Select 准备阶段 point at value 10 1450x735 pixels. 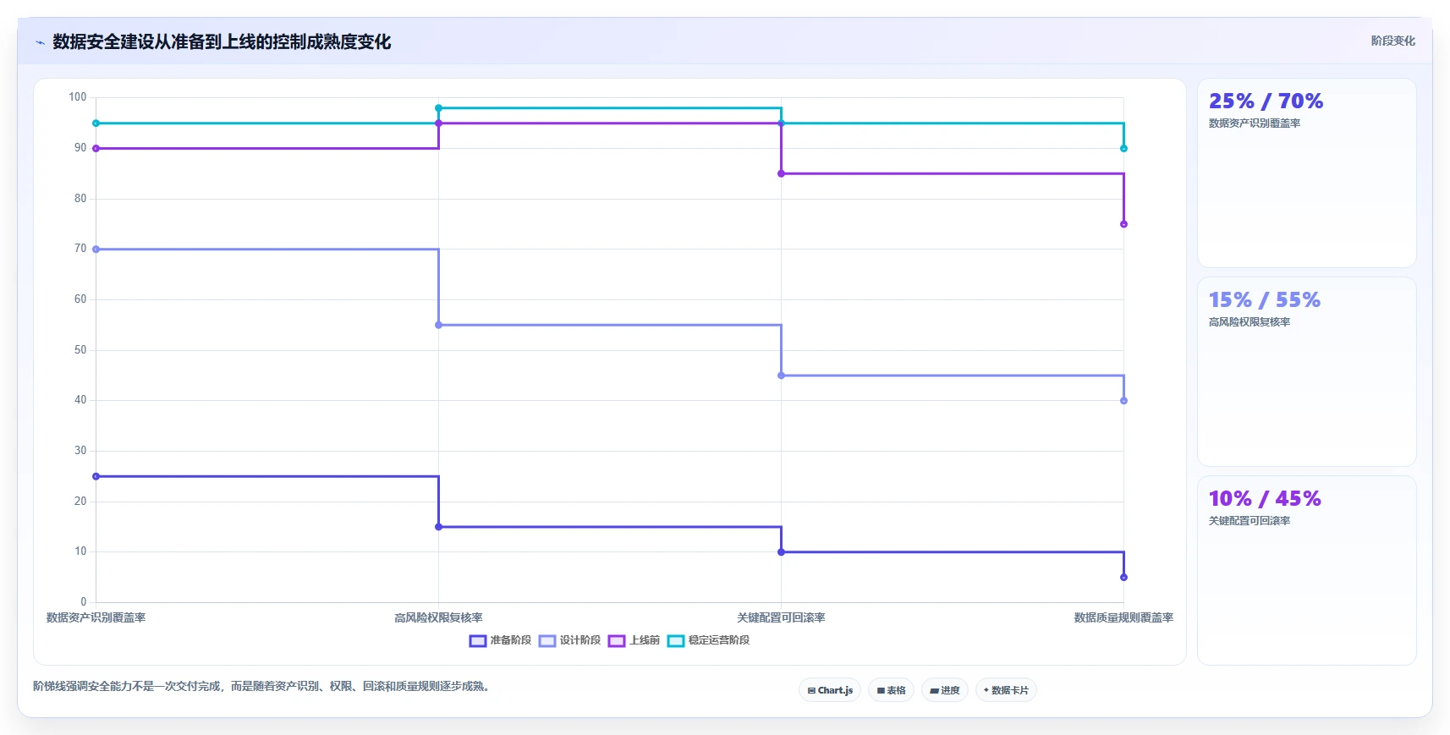click(781, 552)
